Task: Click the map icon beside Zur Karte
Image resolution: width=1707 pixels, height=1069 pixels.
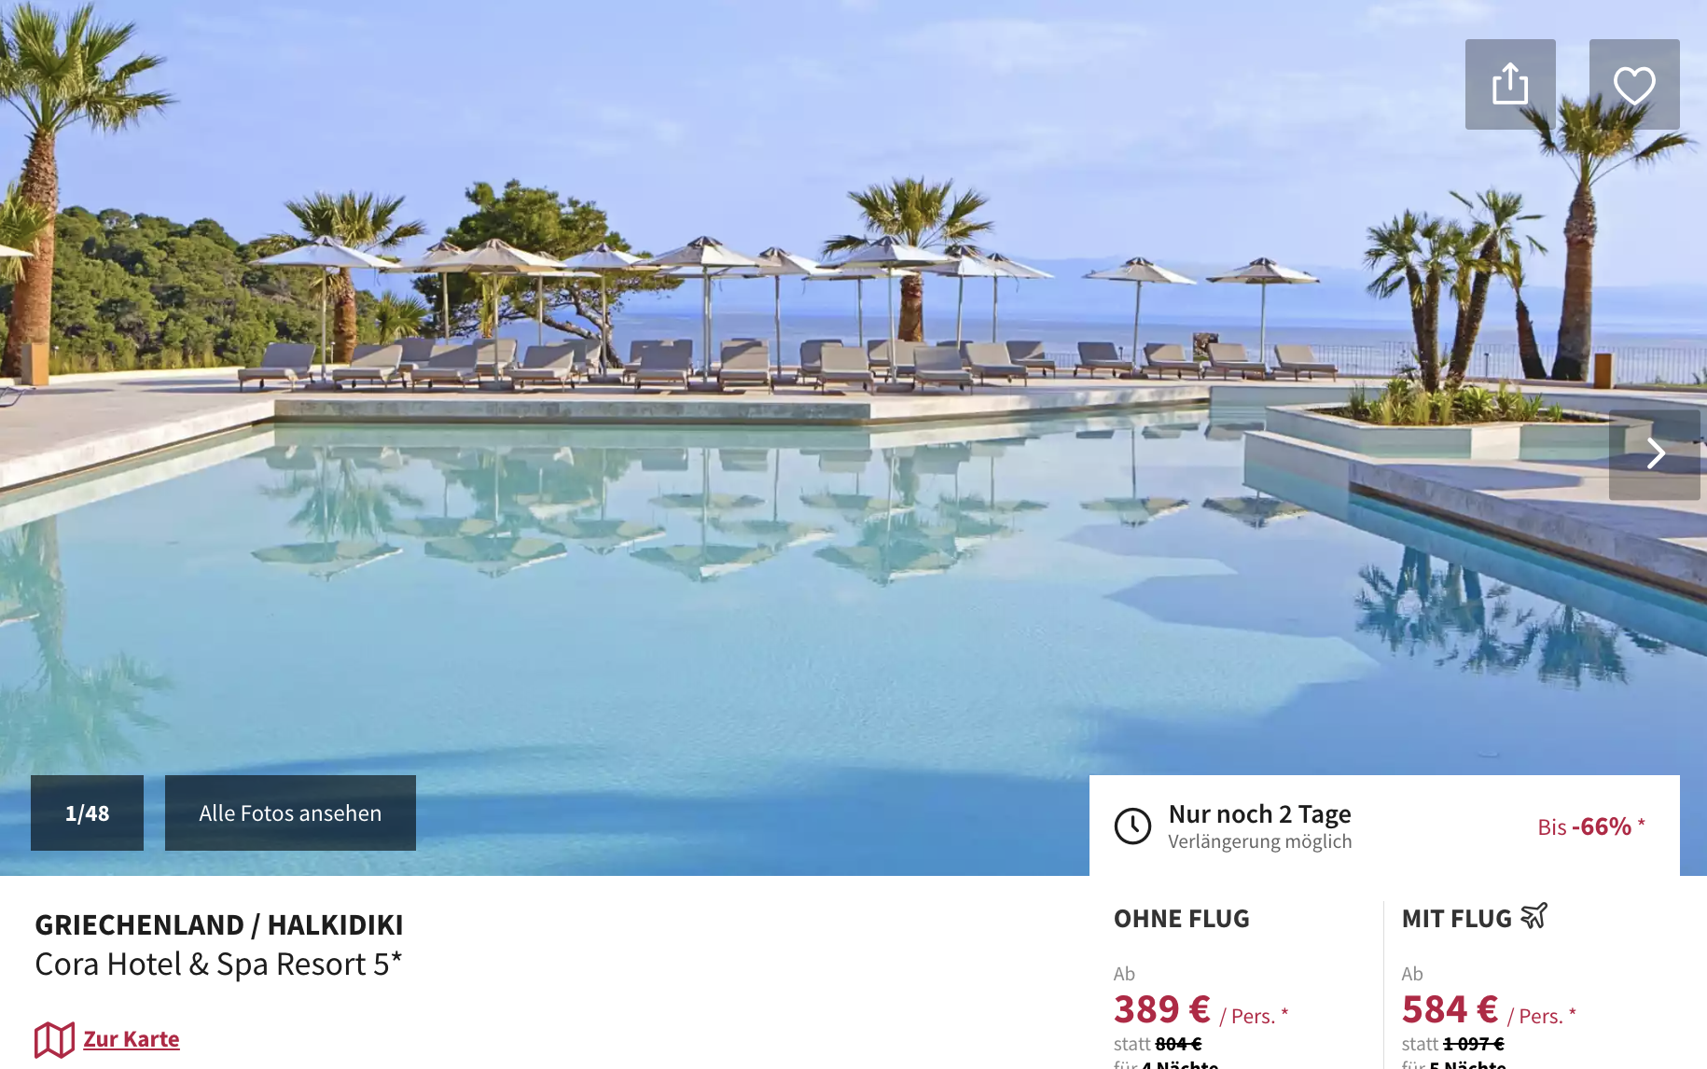Action: (54, 1039)
